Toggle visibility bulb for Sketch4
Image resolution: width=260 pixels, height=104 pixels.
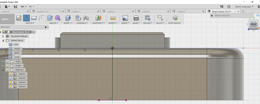click(10, 87)
